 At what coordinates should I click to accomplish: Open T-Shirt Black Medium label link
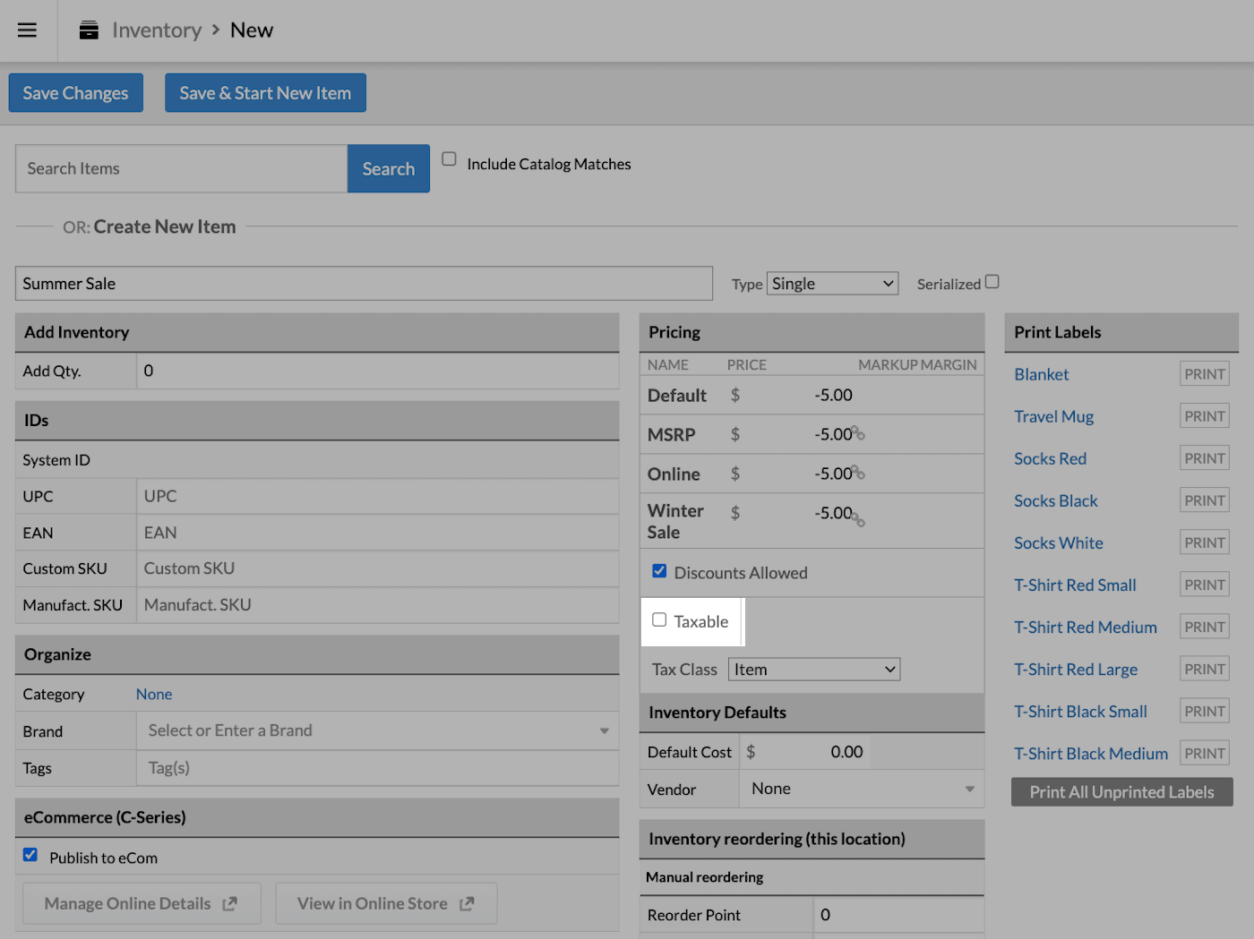tap(1091, 754)
